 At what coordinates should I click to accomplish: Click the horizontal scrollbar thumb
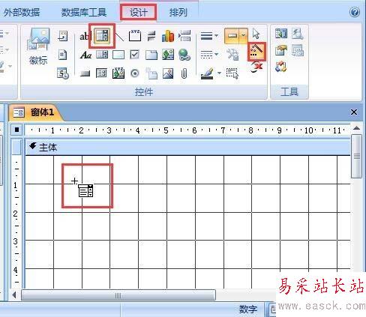coord(118,295)
